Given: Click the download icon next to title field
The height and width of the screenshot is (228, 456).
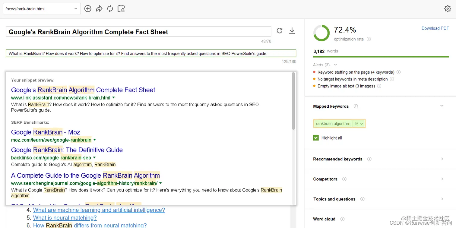Looking at the screenshot, I should point(292,30).
